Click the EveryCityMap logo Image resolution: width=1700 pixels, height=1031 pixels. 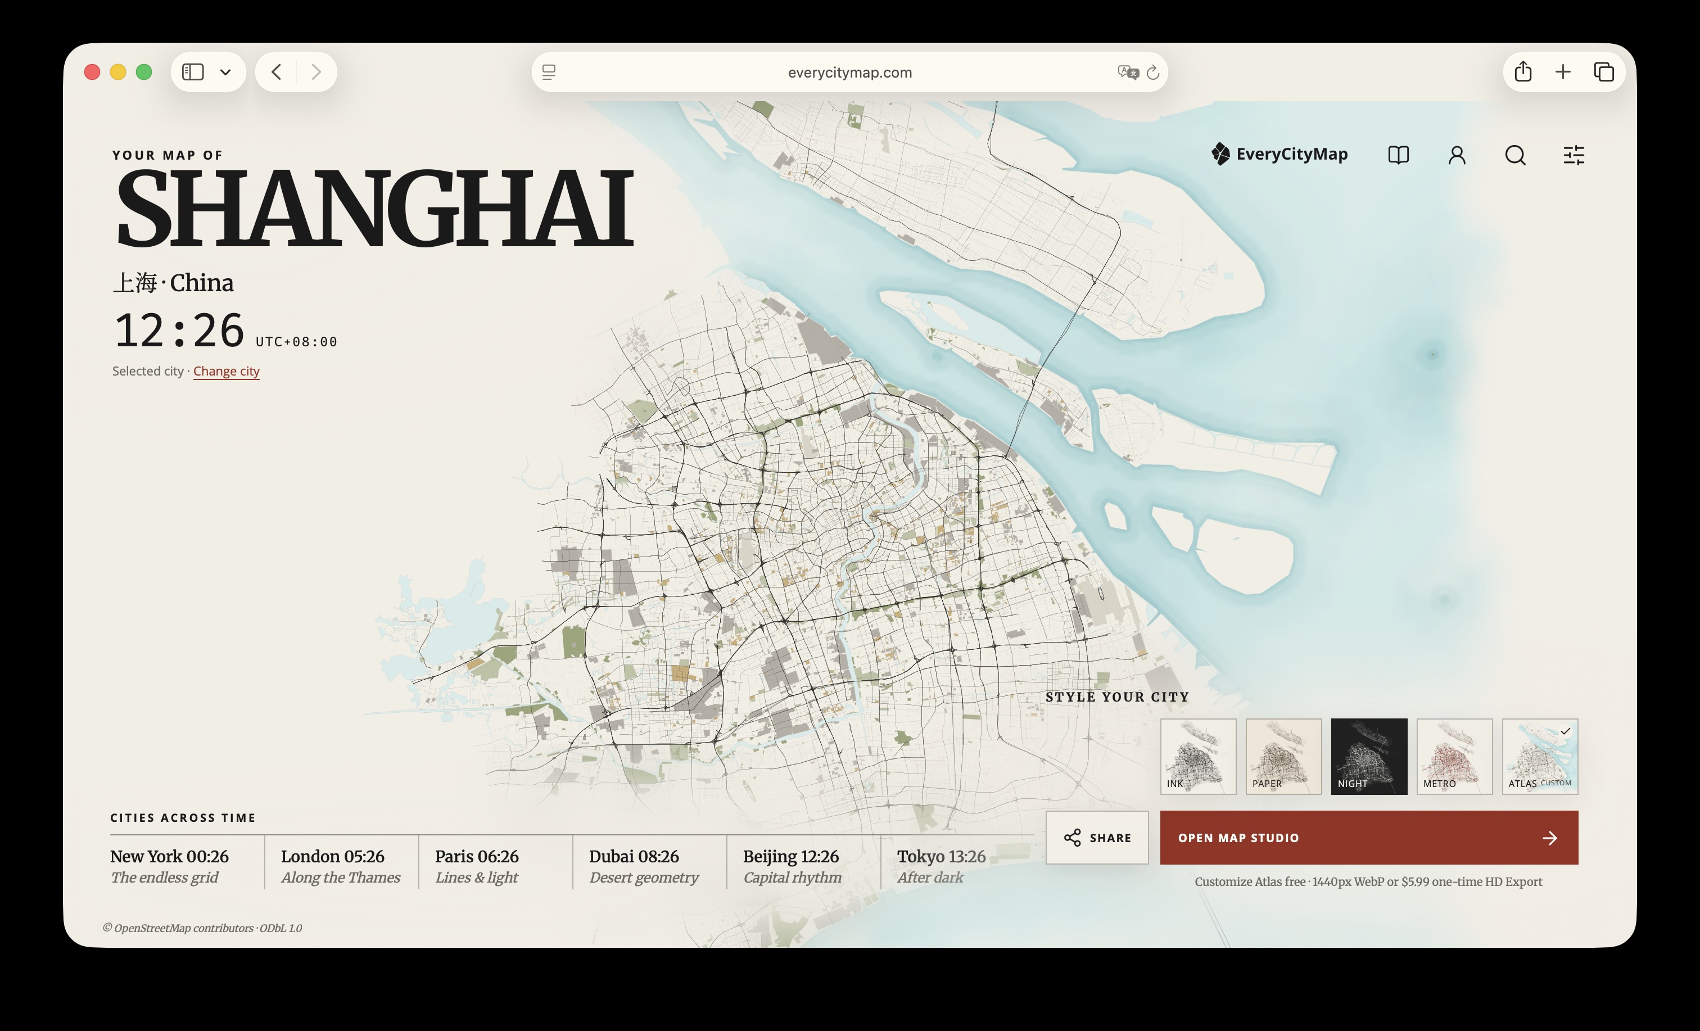pos(1279,154)
